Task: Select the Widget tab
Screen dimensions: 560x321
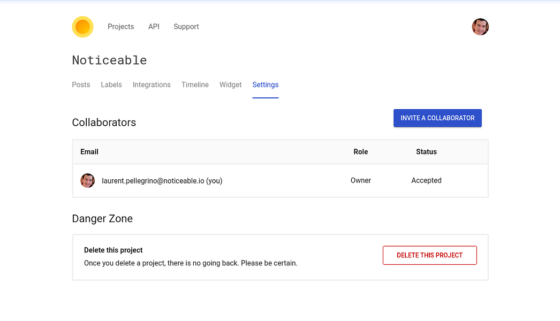Action: tap(230, 85)
